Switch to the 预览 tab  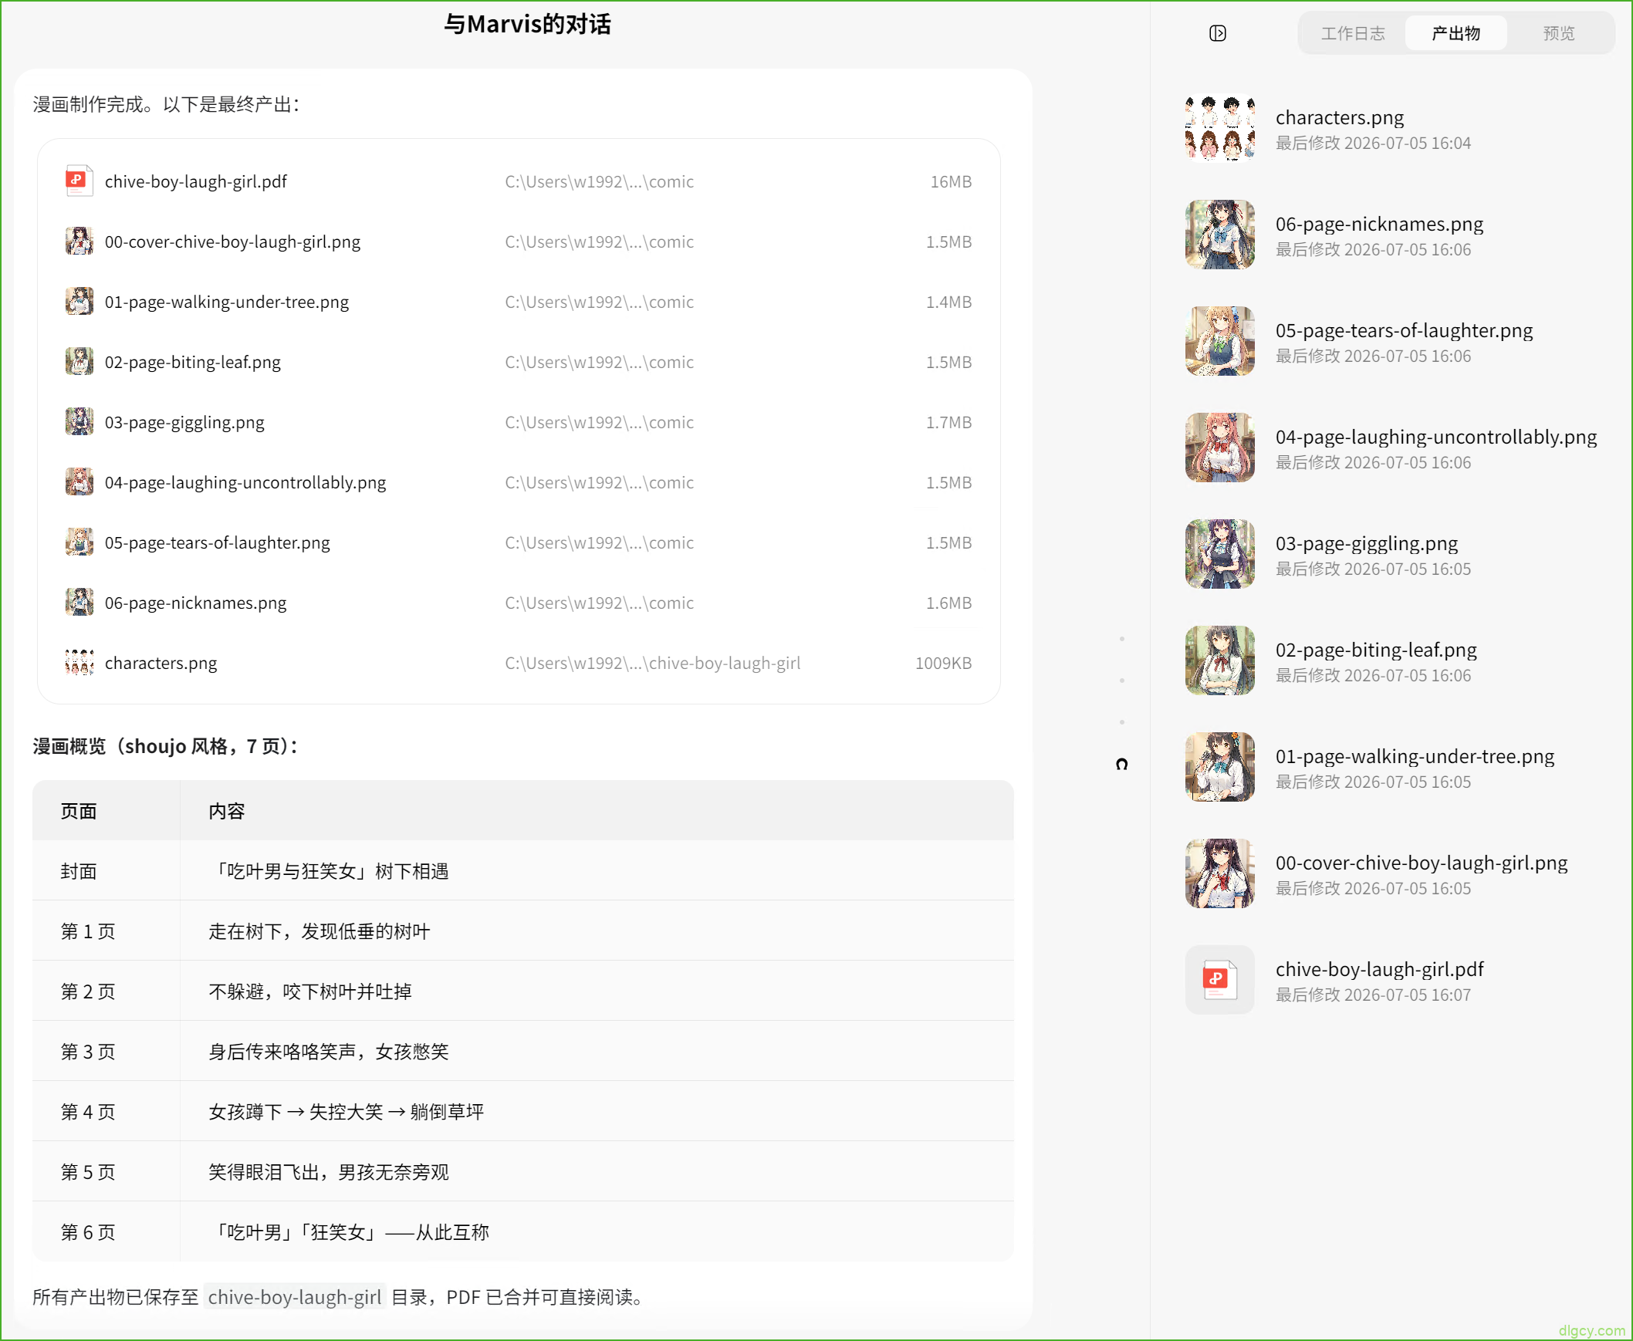pyautogui.click(x=1558, y=33)
